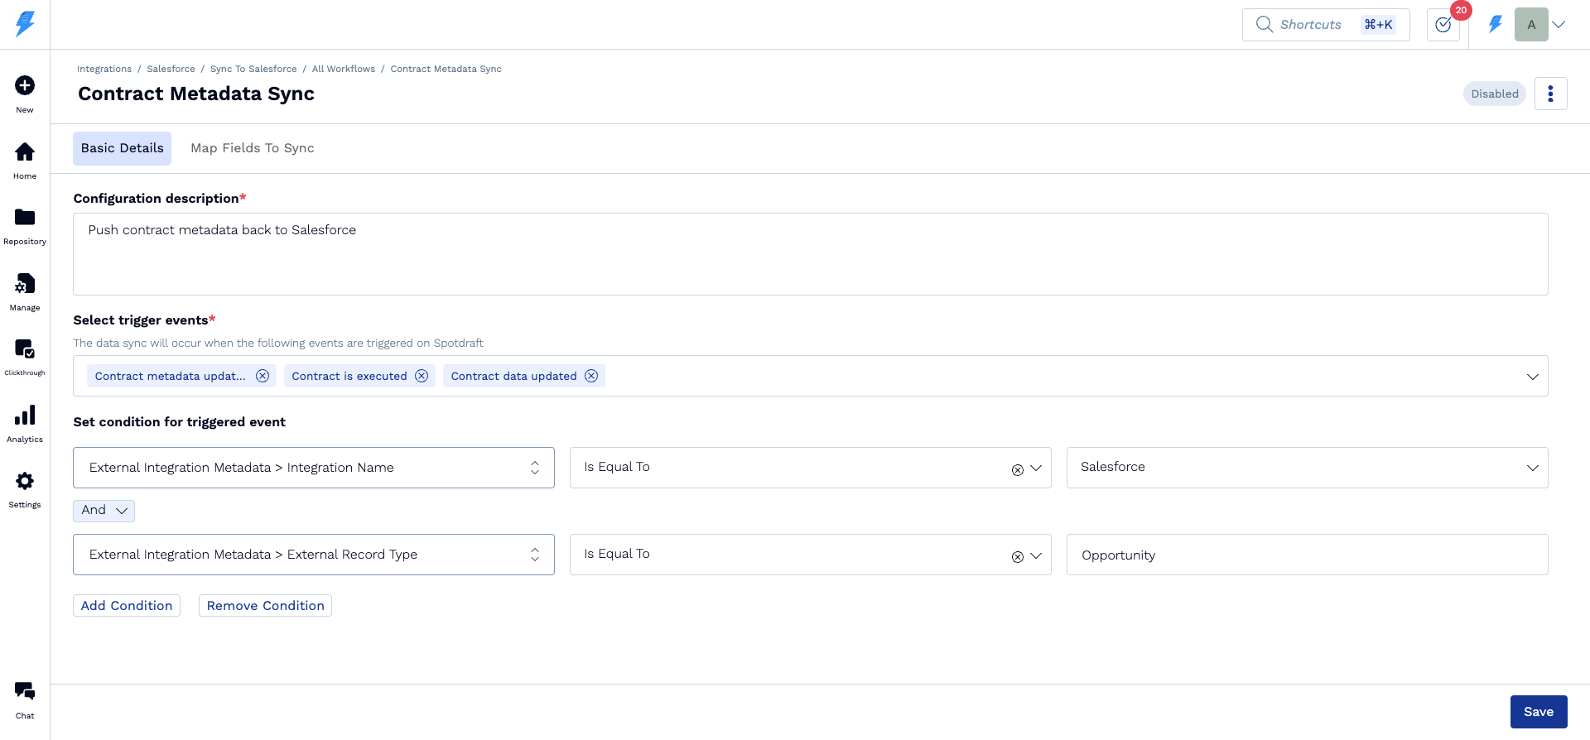This screenshot has width=1590, height=740.
Task: Open the And logical operator dropdown
Action: [104, 511]
